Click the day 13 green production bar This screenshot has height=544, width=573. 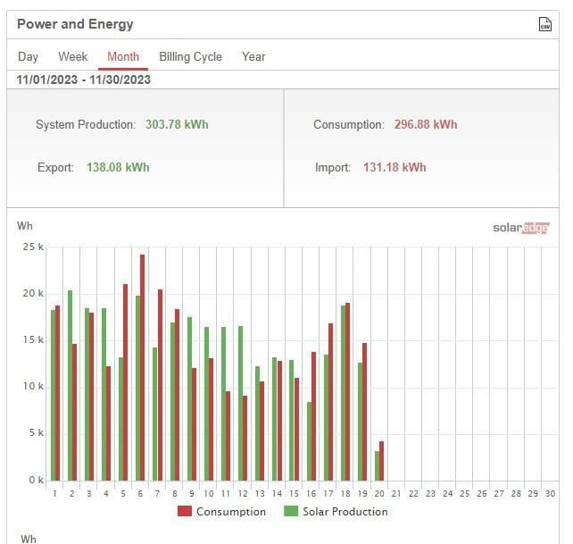click(257, 423)
